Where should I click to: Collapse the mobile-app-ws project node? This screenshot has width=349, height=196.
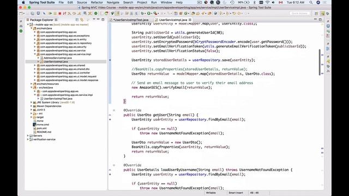coord(28,24)
